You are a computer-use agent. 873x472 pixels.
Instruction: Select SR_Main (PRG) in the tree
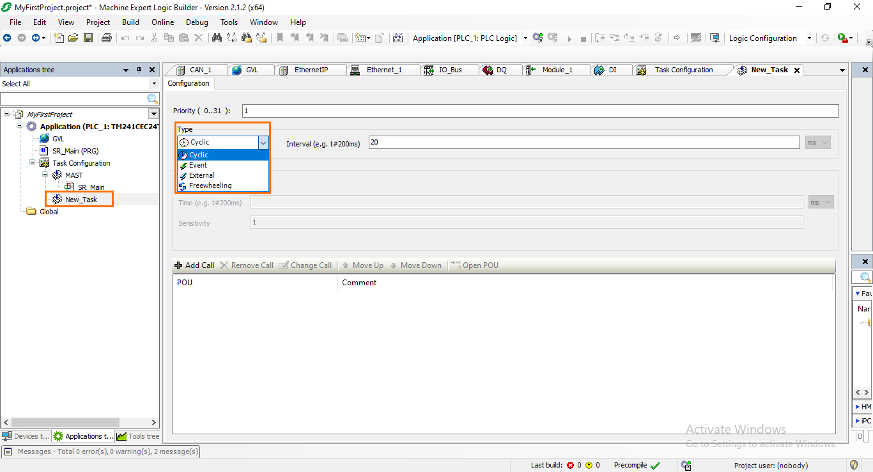pos(75,150)
